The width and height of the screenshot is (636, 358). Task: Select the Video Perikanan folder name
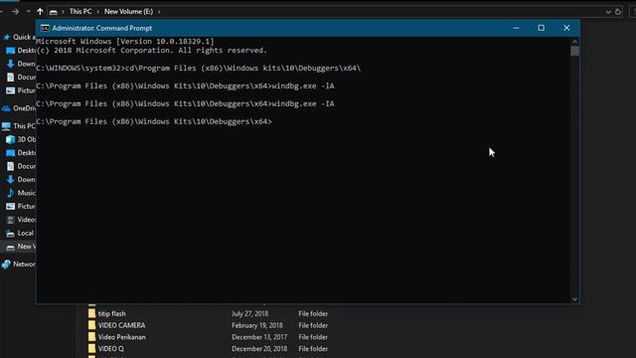pyautogui.click(x=121, y=337)
